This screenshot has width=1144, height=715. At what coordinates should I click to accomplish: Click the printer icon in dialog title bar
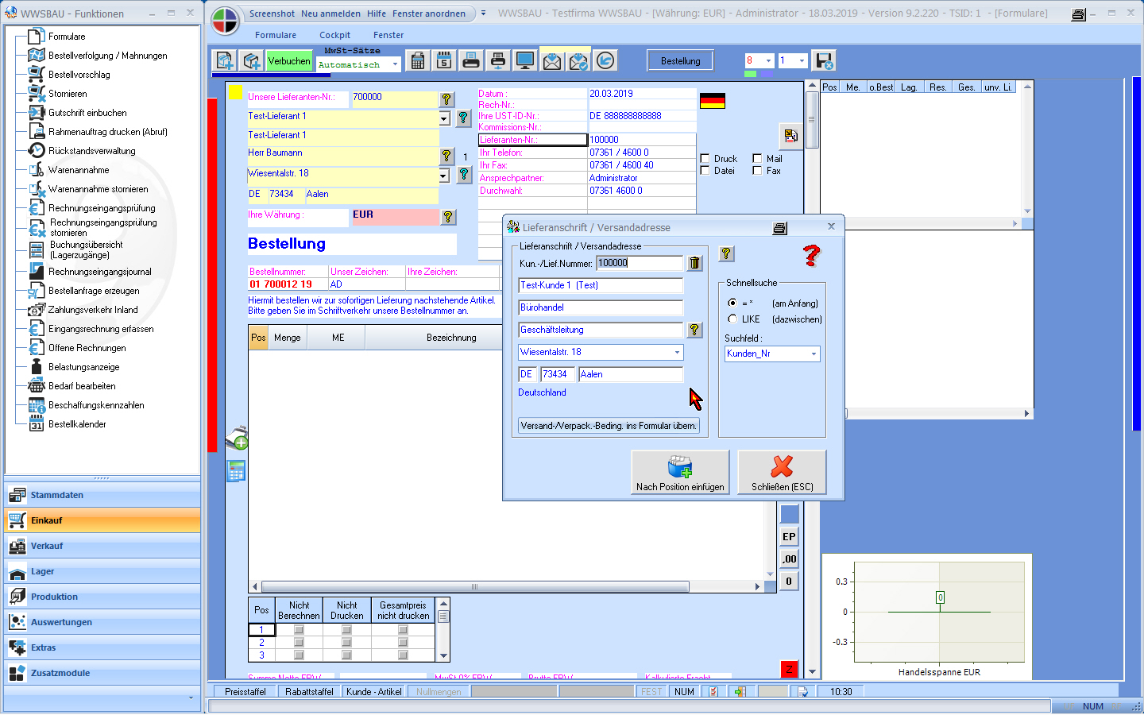(779, 228)
